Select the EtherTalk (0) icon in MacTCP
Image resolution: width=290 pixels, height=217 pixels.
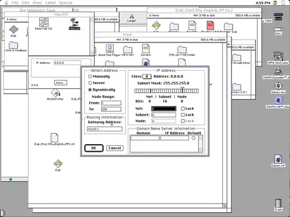pyautogui.click(x=44, y=23)
